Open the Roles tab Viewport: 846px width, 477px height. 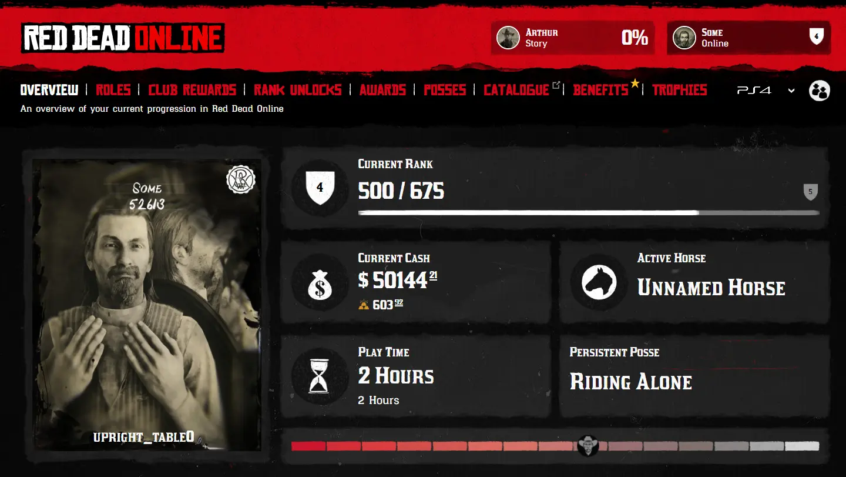point(113,90)
